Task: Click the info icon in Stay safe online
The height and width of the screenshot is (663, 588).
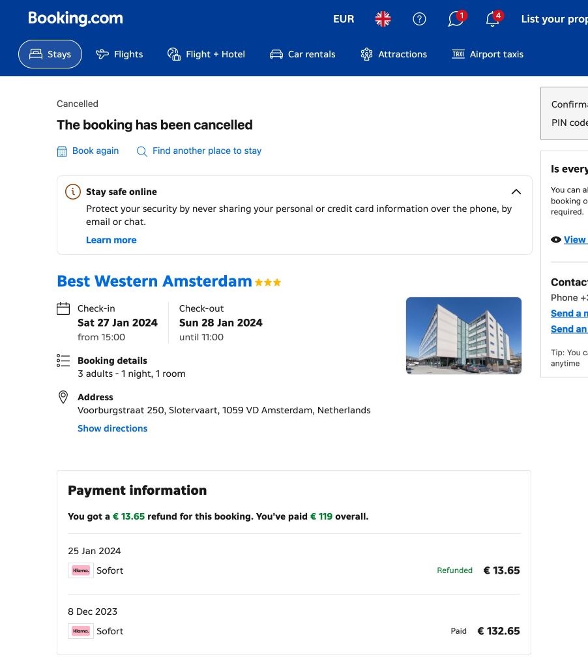Action: 73,192
